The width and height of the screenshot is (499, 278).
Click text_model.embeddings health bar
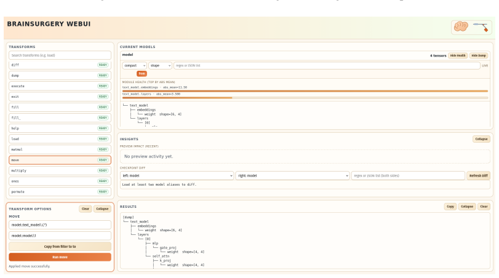305,91
